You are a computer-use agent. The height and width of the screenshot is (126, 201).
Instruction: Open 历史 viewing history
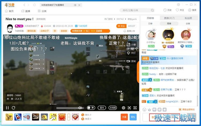tap(167, 10)
